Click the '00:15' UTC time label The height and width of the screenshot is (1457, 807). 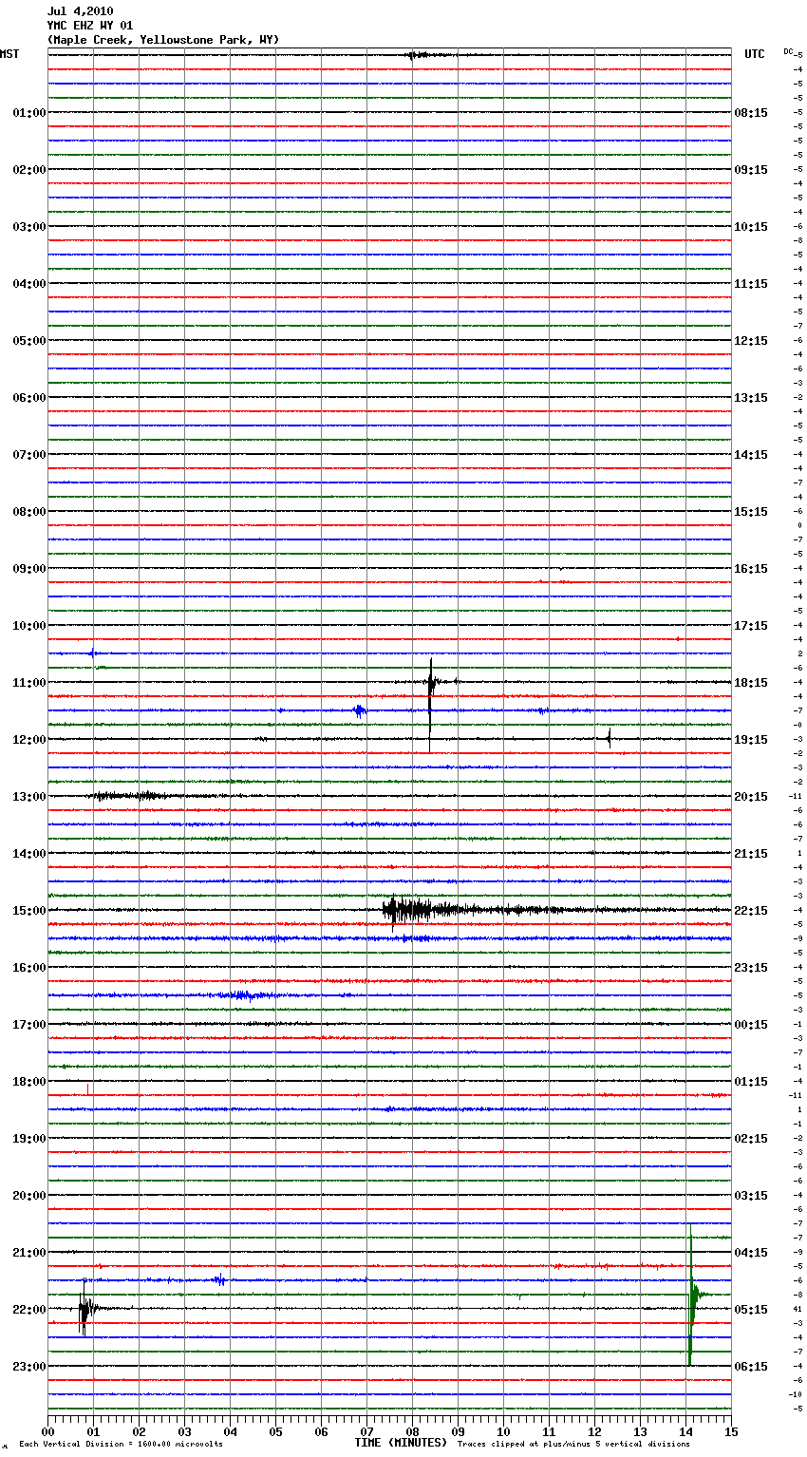[751, 1025]
